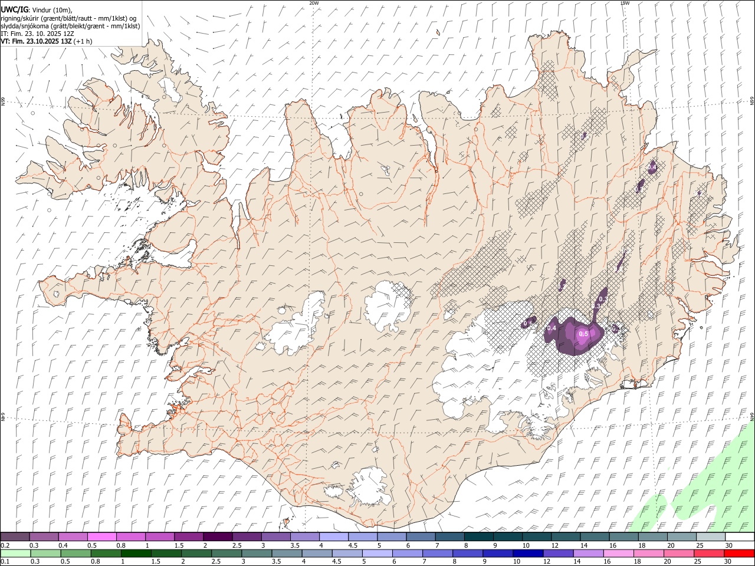Click the 'slydda/snjókoma' legend description line
This screenshot has width=755, height=566.
[70, 26]
